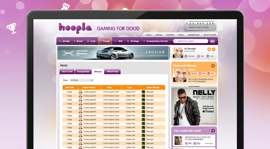This screenshot has width=270, height=149.
Task: Click the orange lock icon beside messages
Action: (213, 50)
